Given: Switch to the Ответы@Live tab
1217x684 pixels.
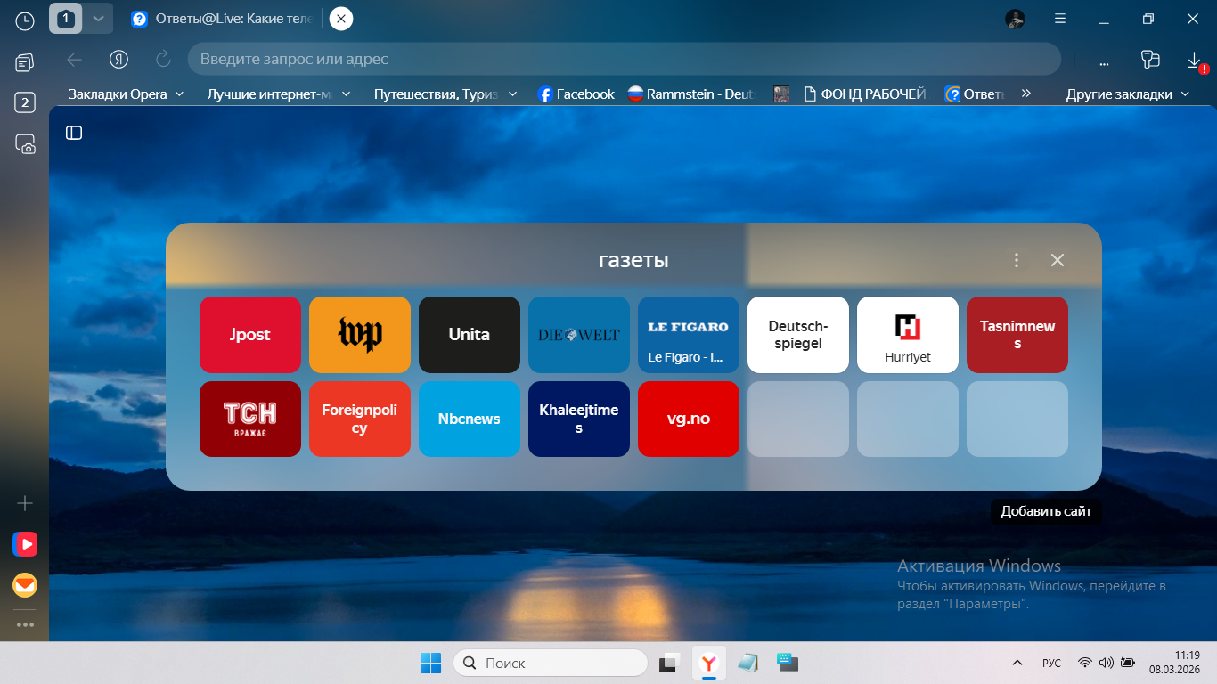Looking at the screenshot, I should point(227,19).
